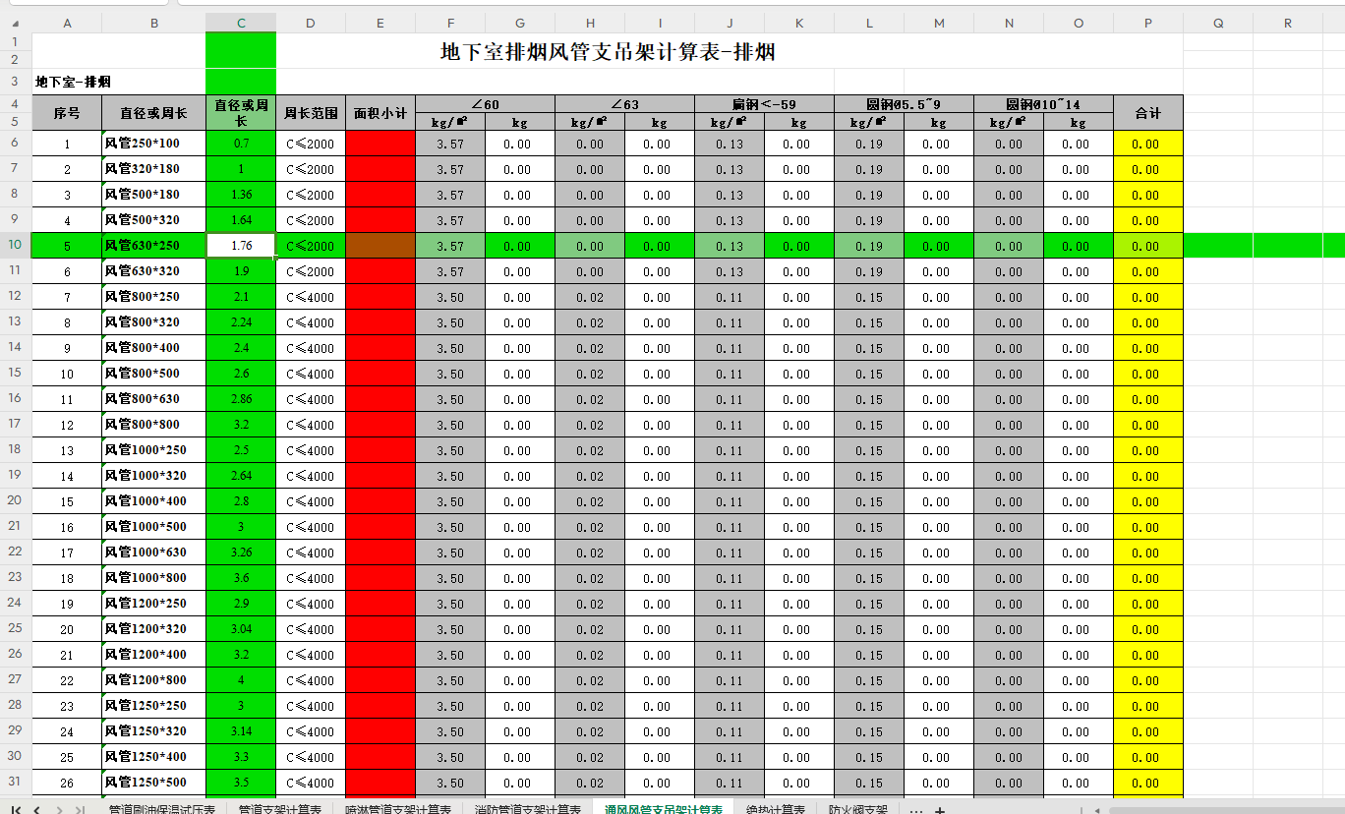Select the 周长范围 header cell
Image resolution: width=1345 pixels, height=814 pixels.
tap(311, 113)
